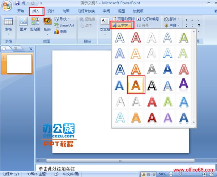This screenshot has height=177, width=217.
Task: Undo the last action
Action: (24, 3)
